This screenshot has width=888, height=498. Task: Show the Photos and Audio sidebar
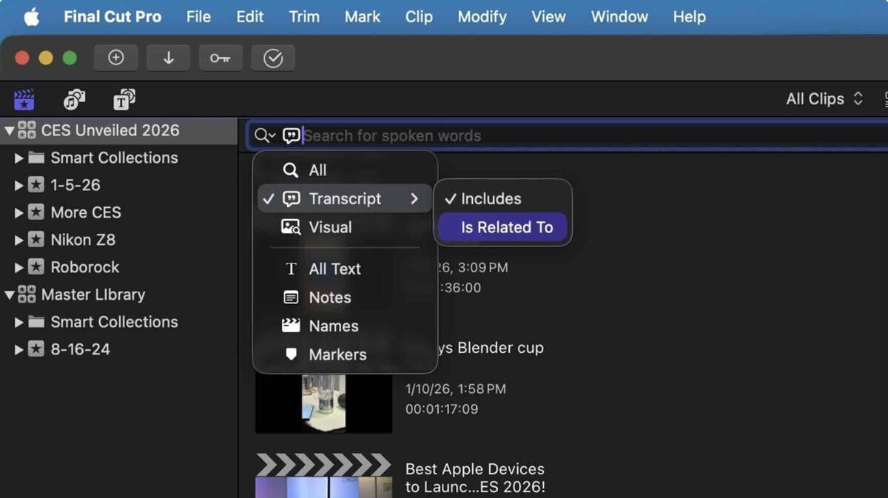point(74,99)
